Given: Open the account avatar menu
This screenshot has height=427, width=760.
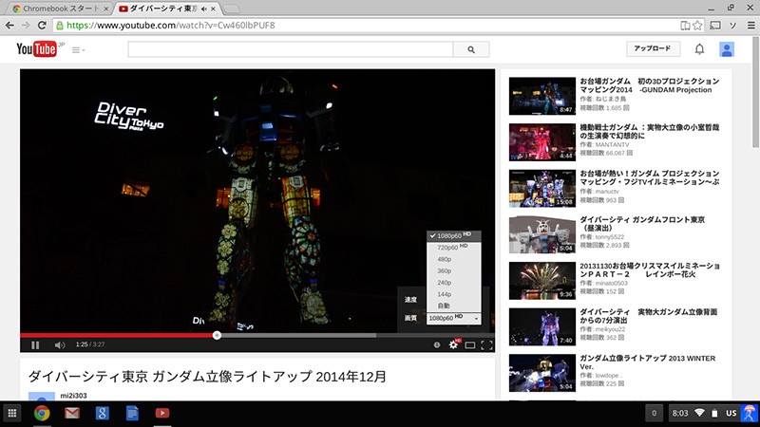Looking at the screenshot, I should 726,49.
